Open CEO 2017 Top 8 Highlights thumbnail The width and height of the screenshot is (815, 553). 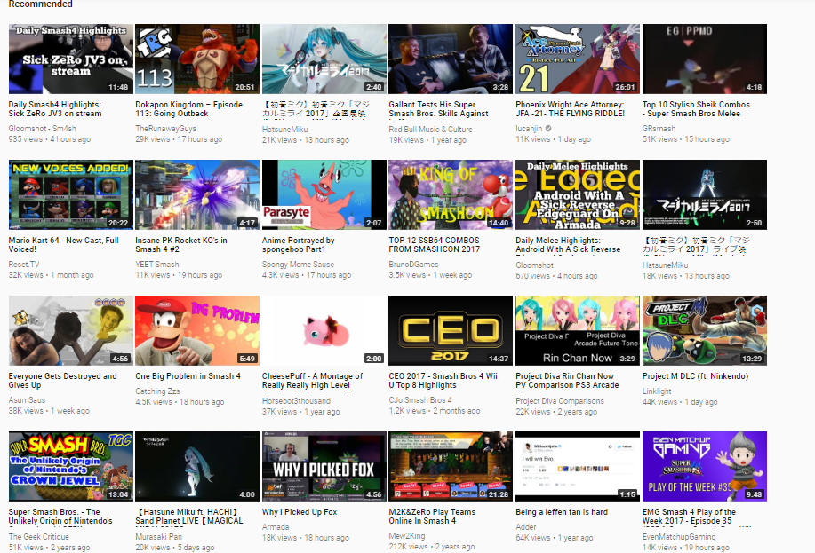click(x=451, y=331)
